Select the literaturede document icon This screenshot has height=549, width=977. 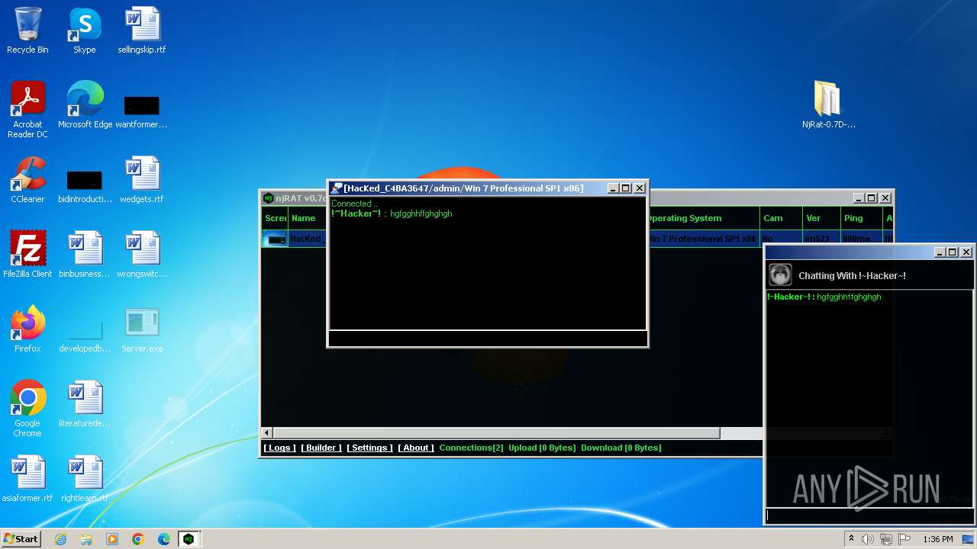[x=85, y=404]
